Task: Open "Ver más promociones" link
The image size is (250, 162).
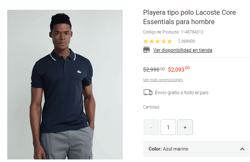Action: 163,80
